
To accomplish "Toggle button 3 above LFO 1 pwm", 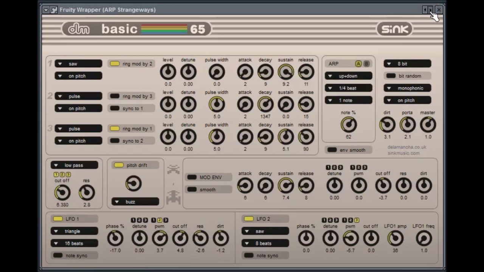I will pos(166,220).
